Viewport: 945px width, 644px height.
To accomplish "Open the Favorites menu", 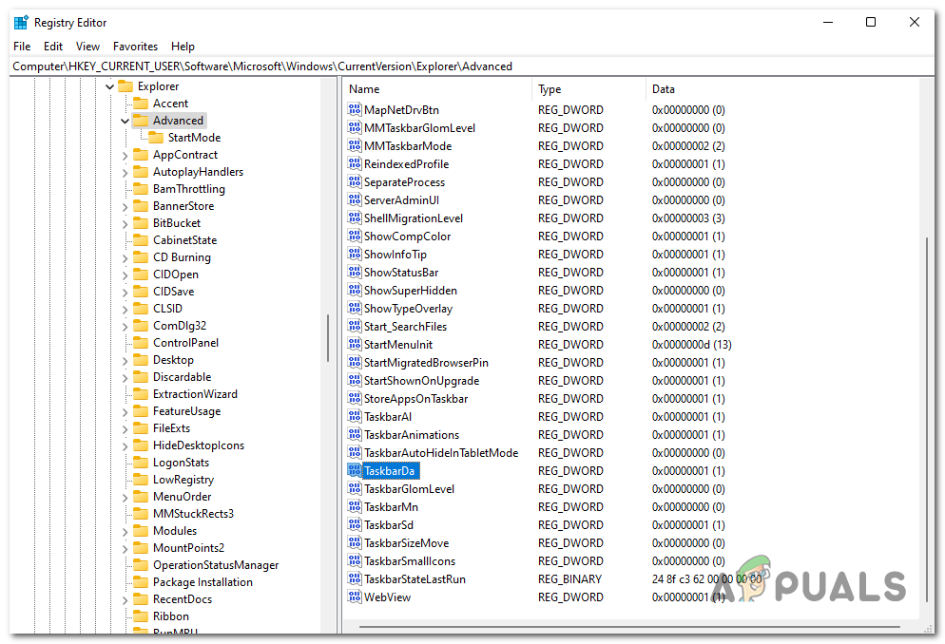I will coord(135,47).
